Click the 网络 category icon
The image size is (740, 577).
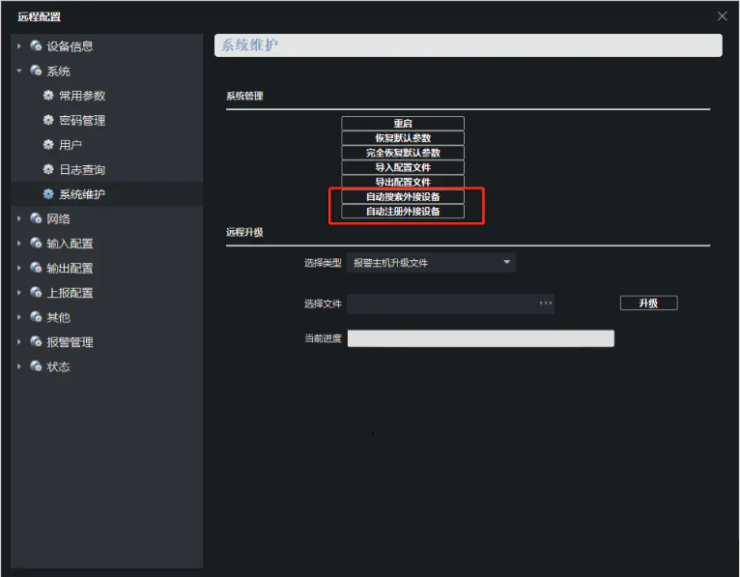click(x=36, y=219)
